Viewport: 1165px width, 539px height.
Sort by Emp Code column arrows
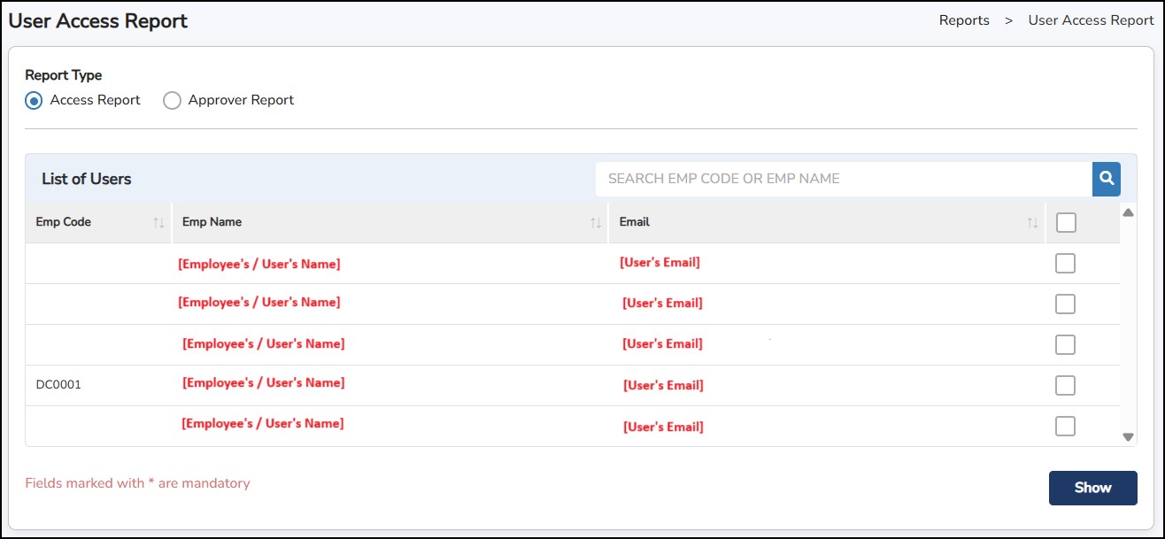(x=159, y=223)
